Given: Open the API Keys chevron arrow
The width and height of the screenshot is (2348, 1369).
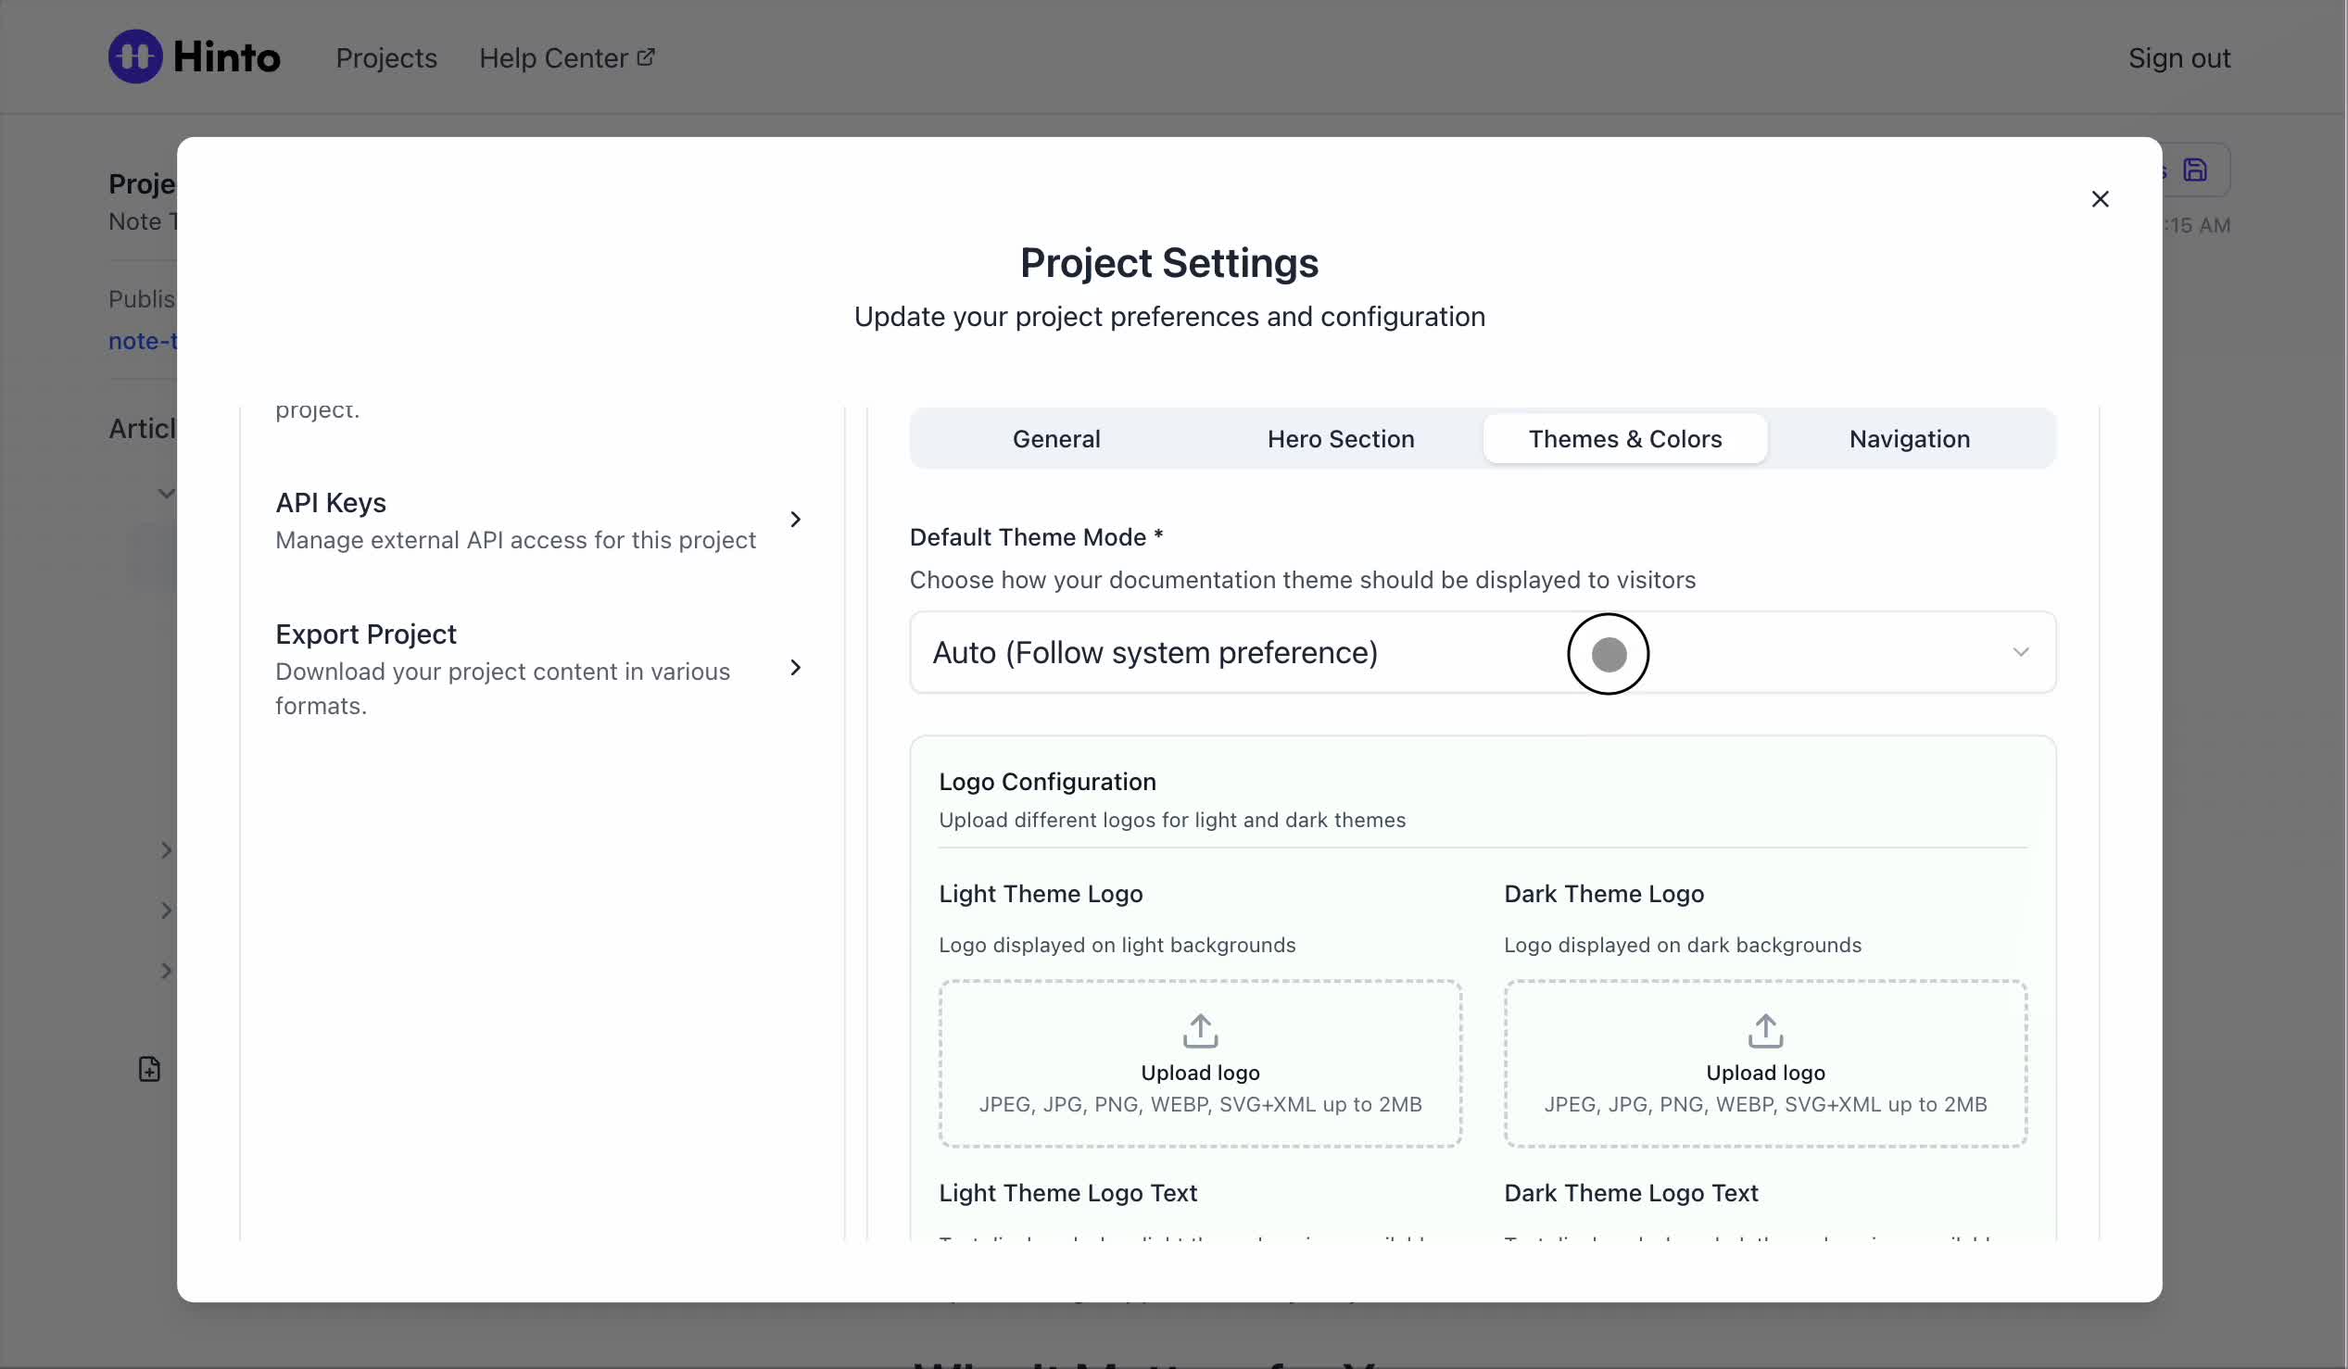Looking at the screenshot, I should coord(795,520).
